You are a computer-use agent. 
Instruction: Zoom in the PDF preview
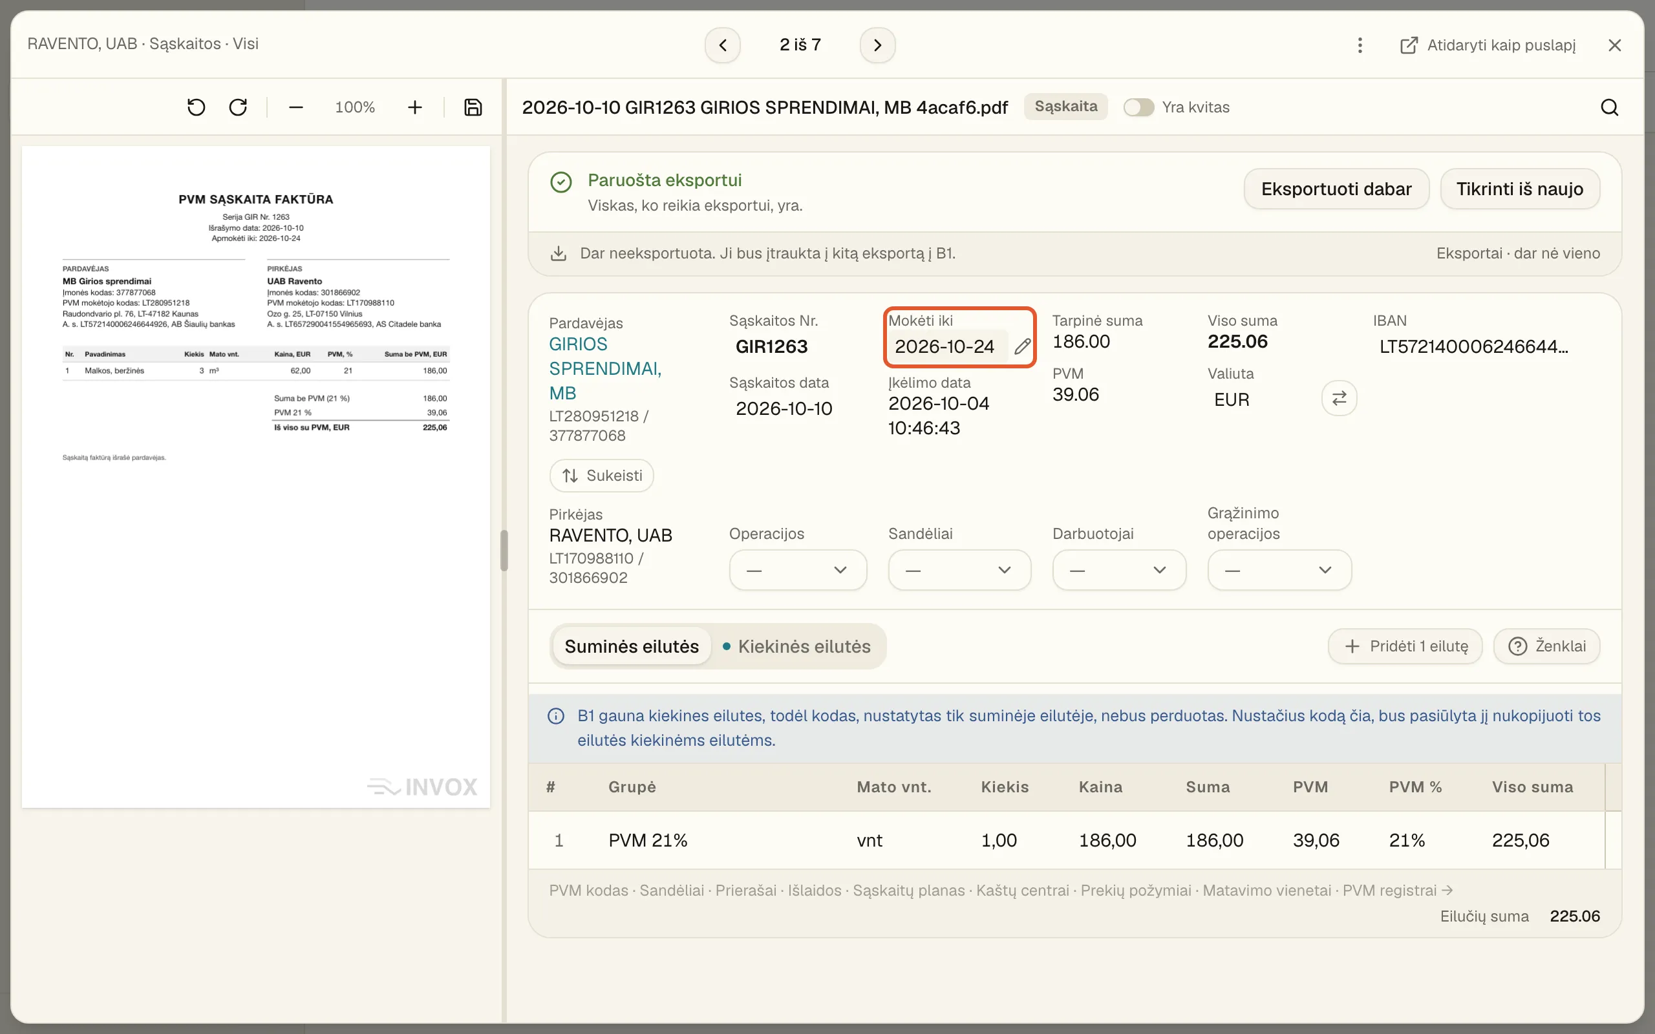click(414, 107)
